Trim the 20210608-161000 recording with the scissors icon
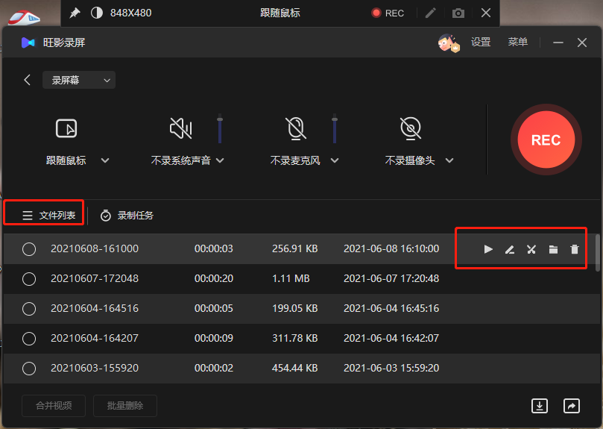The image size is (603, 429). click(x=531, y=249)
